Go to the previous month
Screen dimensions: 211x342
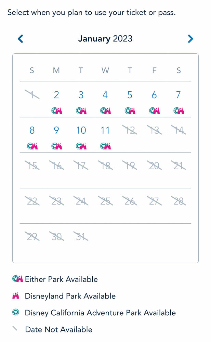point(21,39)
